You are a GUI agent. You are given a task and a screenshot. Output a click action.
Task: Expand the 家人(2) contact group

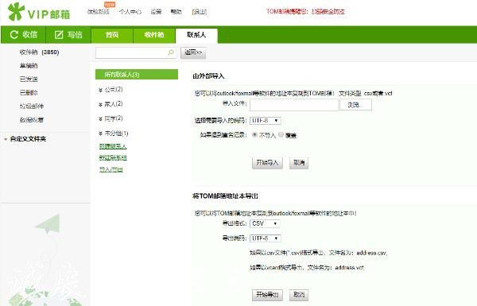tap(100, 104)
